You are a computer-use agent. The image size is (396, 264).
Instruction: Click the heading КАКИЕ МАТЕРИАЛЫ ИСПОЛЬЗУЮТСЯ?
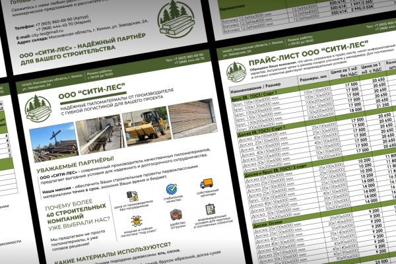pyautogui.click(x=113, y=253)
